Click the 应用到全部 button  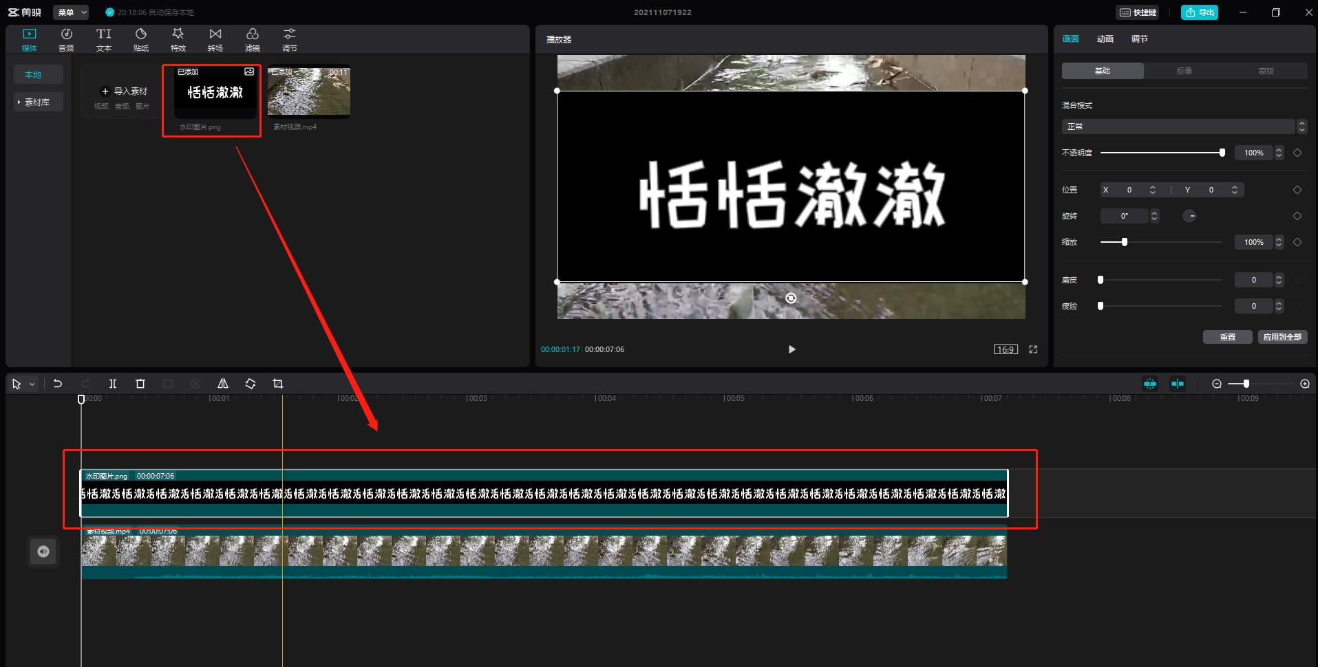(1282, 337)
